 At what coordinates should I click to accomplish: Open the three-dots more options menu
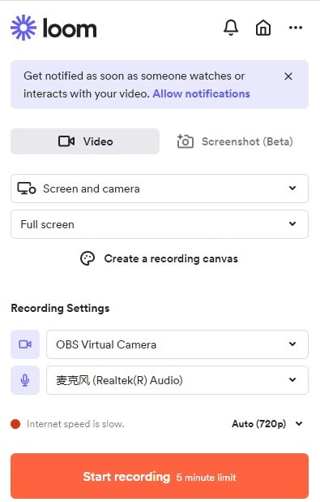pyautogui.click(x=296, y=28)
